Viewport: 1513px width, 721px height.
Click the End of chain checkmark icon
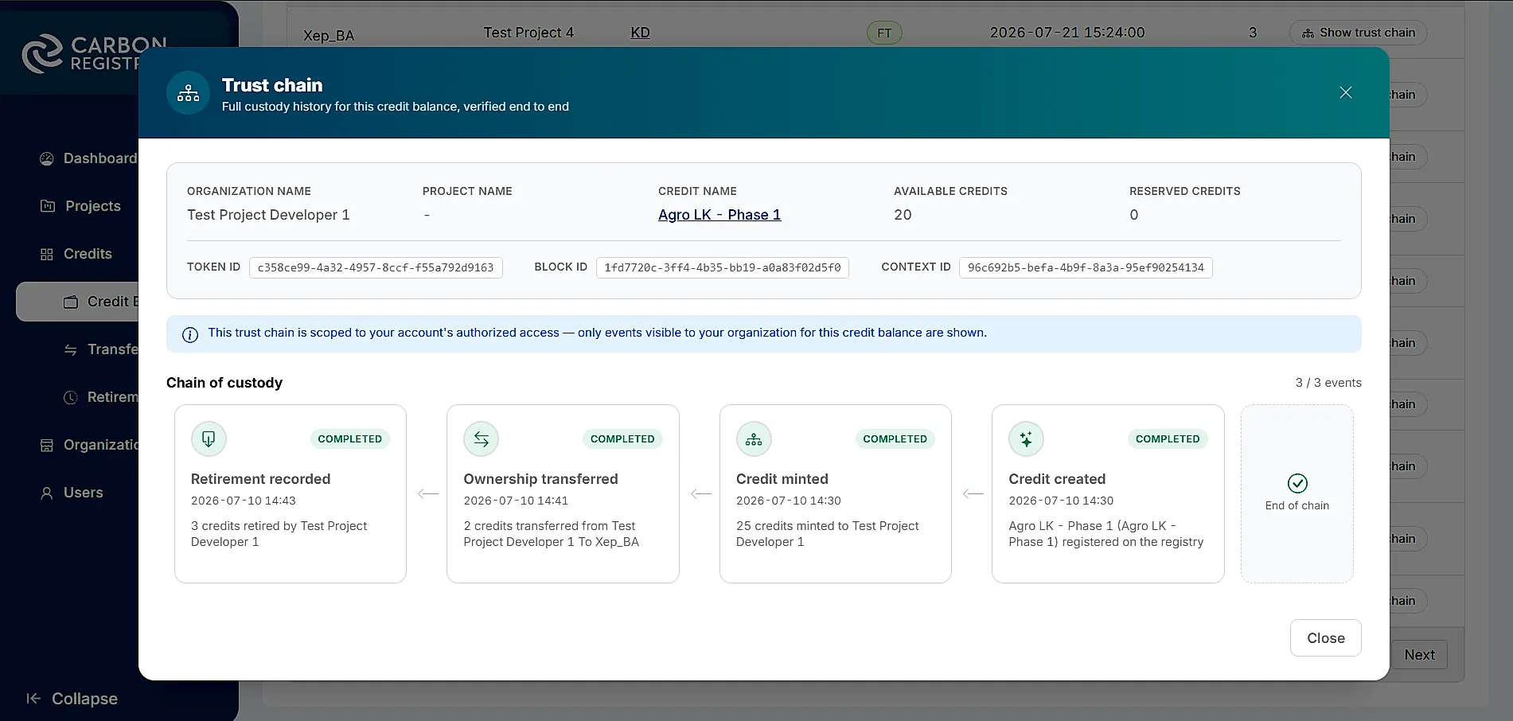[x=1297, y=483]
